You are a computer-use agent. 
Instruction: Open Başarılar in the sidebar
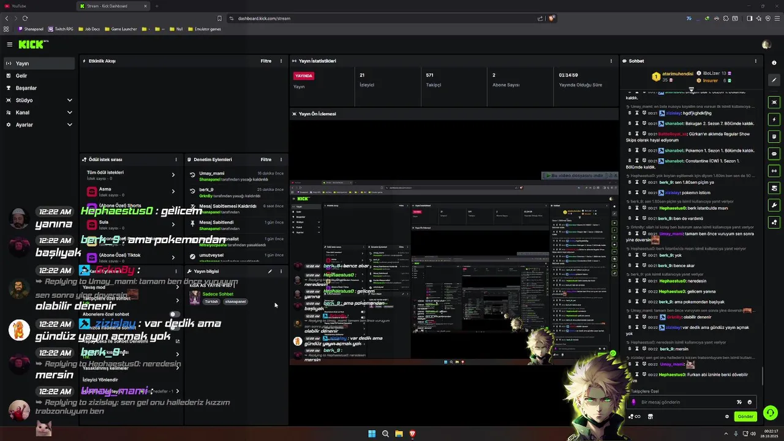coord(39,88)
